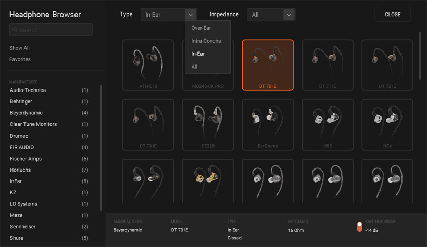
Task: Click Show All in the sidebar
Action: coord(19,48)
